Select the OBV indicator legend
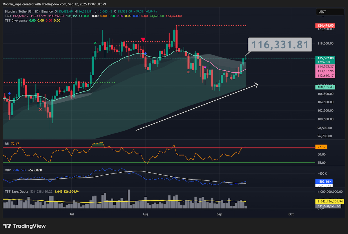The height and width of the screenshot is (234, 348). 8,170
